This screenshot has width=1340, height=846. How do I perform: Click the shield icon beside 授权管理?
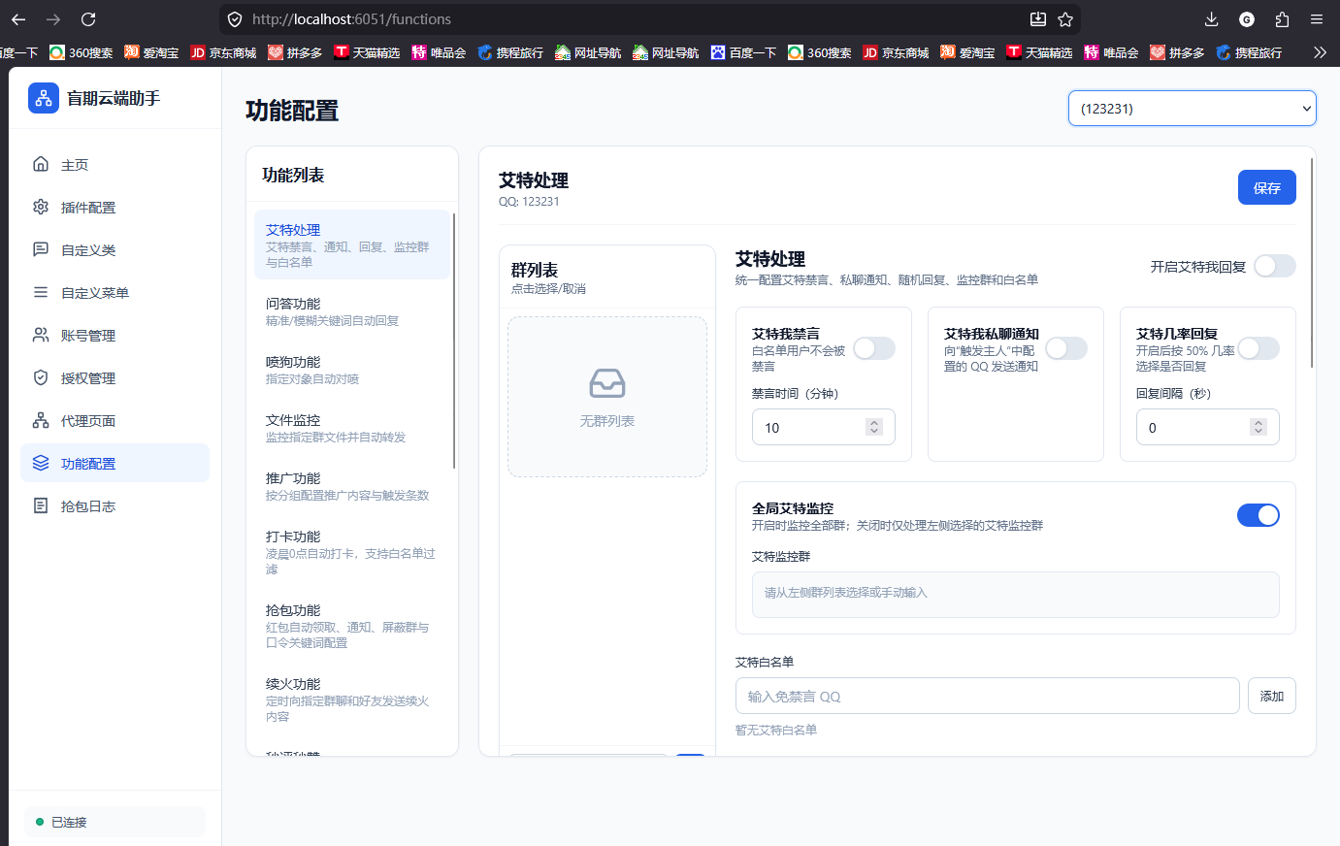pyautogui.click(x=41, y=377)
